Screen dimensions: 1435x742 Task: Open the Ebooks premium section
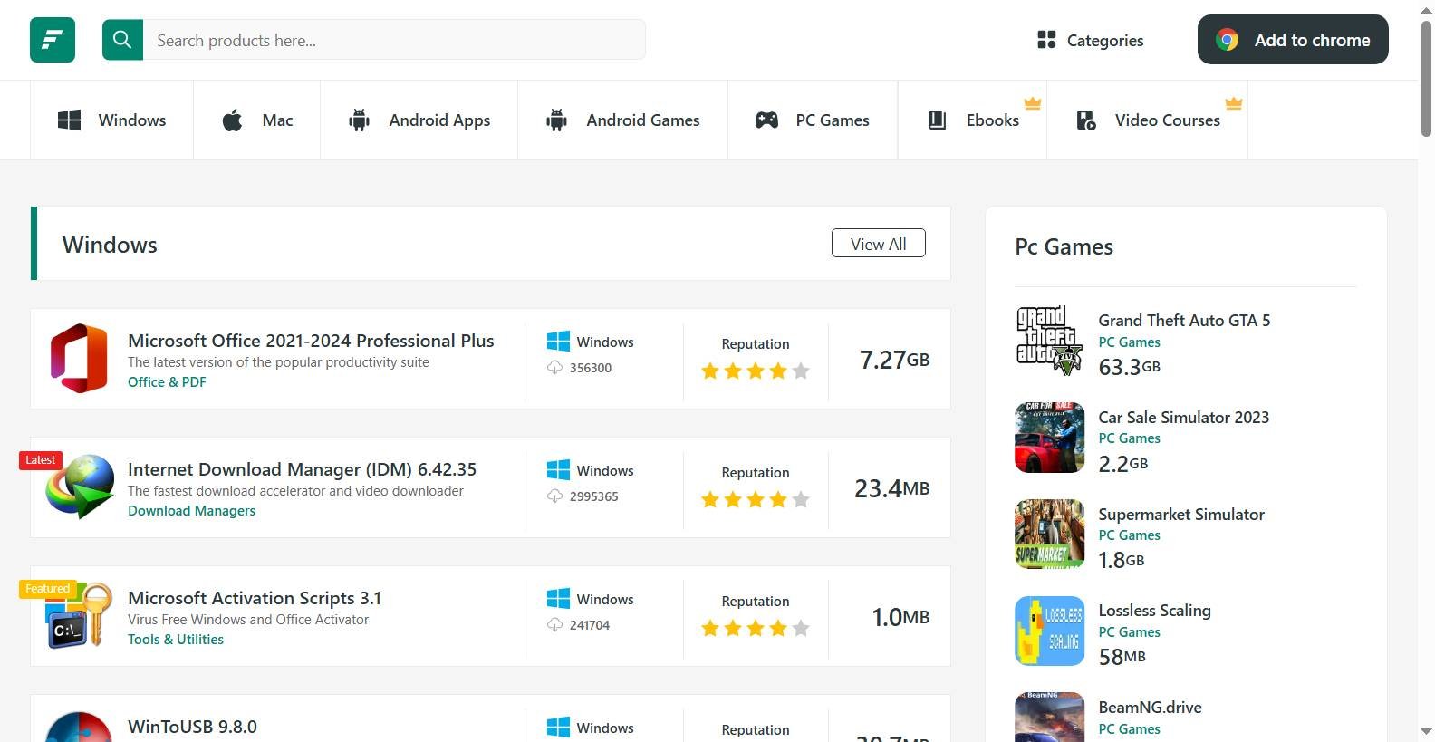coord(974,120)
